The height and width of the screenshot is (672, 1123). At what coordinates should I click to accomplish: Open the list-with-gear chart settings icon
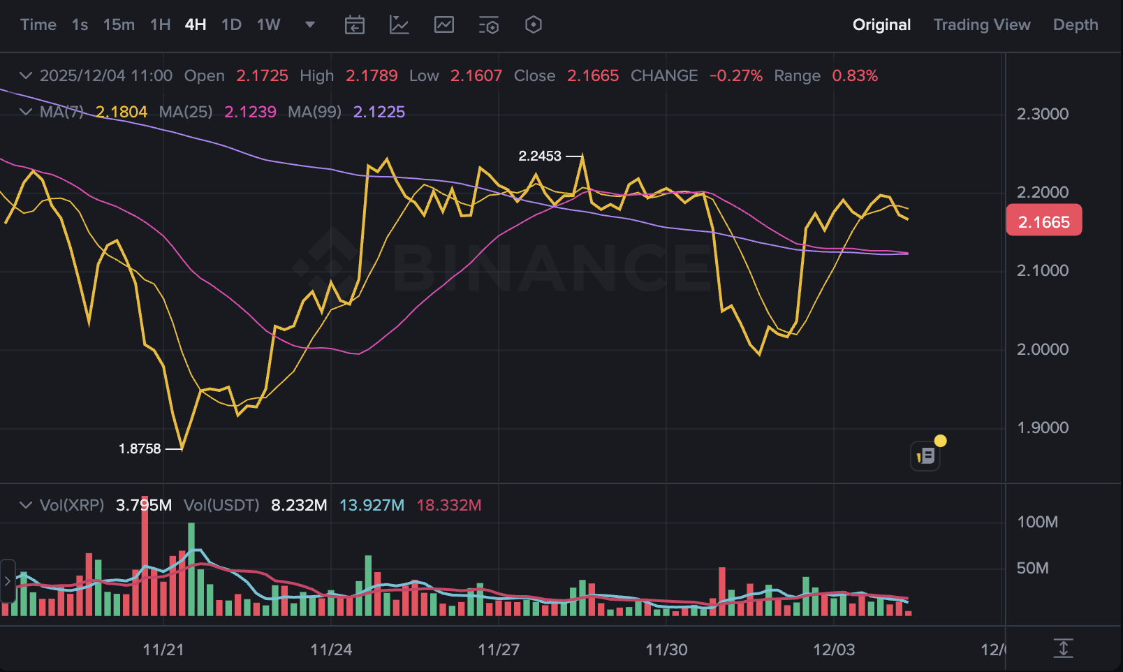click(x=489, y=25)
